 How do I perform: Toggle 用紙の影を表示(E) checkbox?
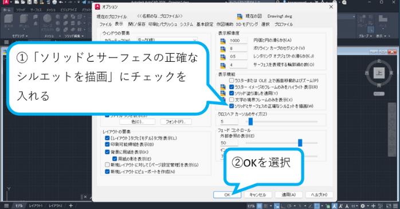coord(115,159)
